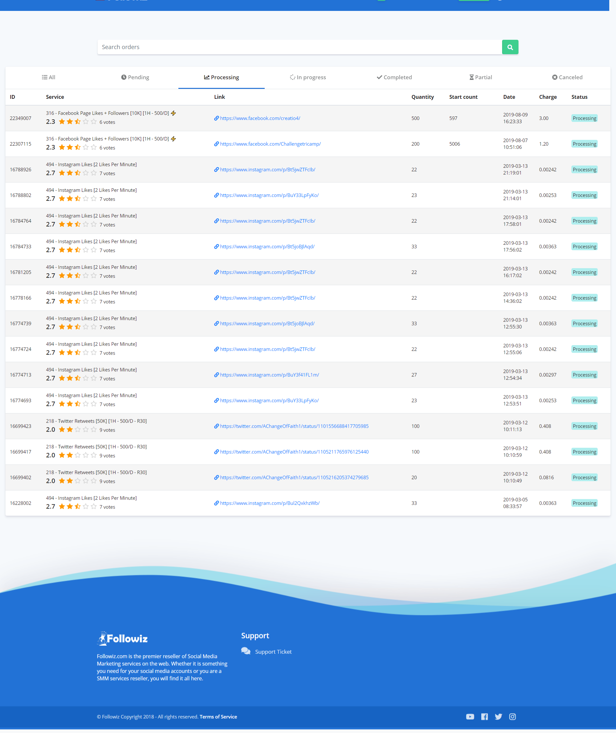Open the Twitter icon in the footer
The image size is (616, 733).
[x=498, y=717]
